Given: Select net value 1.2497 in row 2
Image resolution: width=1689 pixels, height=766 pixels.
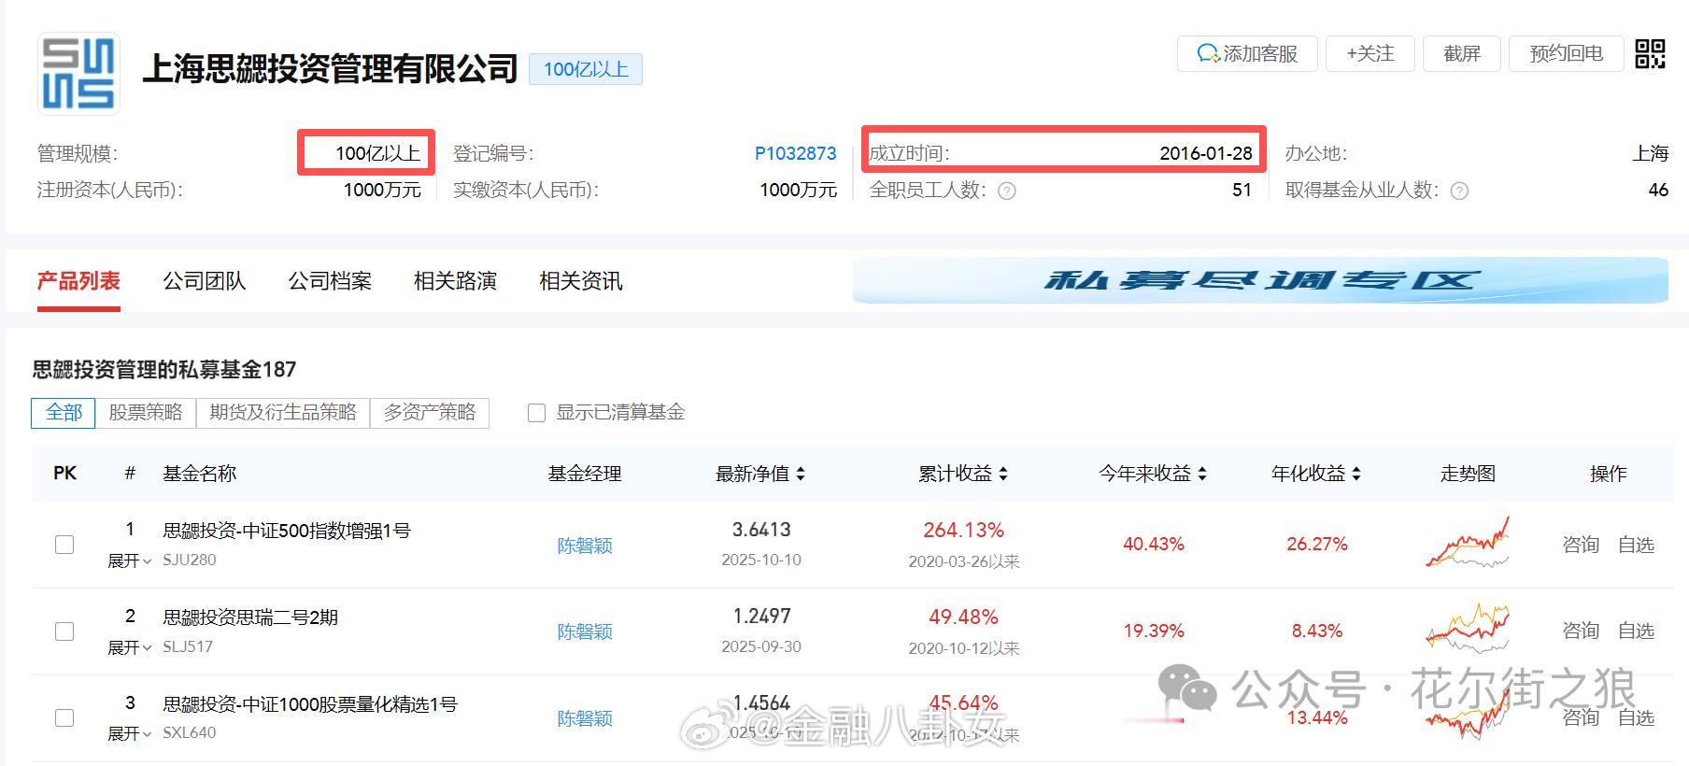Looking at the screenshot, I should point(761,617).
